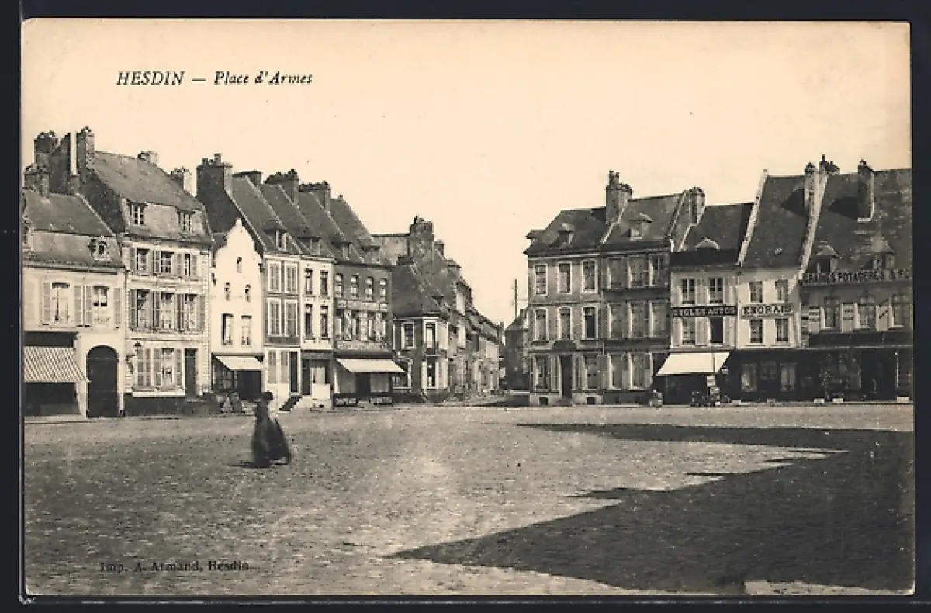Click the "GRAINES POTAGERES" sign on the roofline
The height and width of the screenshot is (613, 931).
856,276
